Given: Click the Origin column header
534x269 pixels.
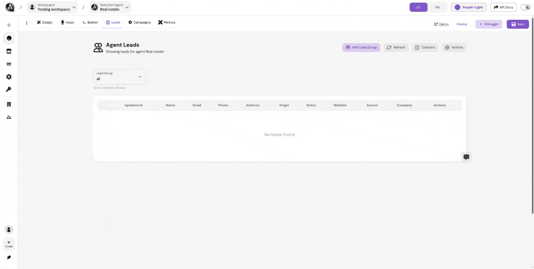Looking at the screenshot, I should (284, 105).
